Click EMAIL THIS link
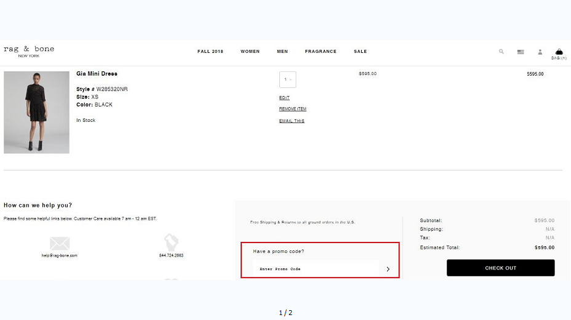This screenshot has width=571, height=320. click(291, 121)
